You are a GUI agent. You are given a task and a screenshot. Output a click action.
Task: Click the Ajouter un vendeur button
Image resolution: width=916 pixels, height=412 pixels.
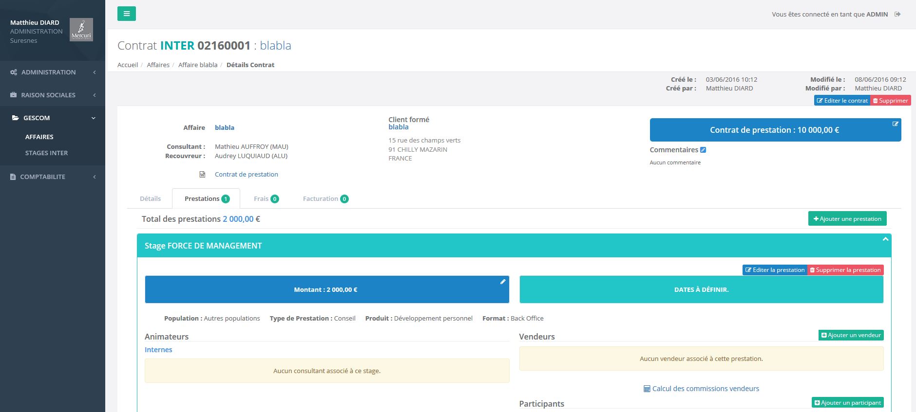tap(851, 335)
